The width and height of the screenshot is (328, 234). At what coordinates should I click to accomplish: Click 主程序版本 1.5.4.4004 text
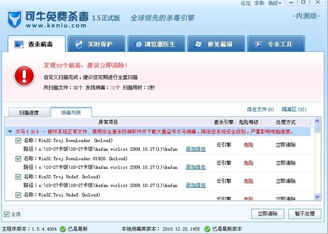(x=29, y=229)
